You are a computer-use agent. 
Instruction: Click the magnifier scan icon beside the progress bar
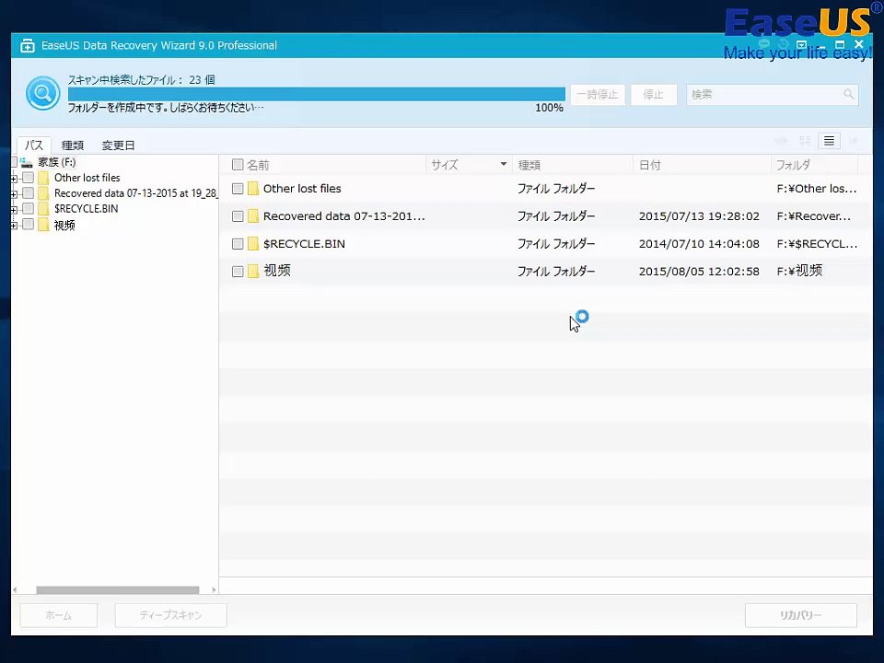coord(43,93)
